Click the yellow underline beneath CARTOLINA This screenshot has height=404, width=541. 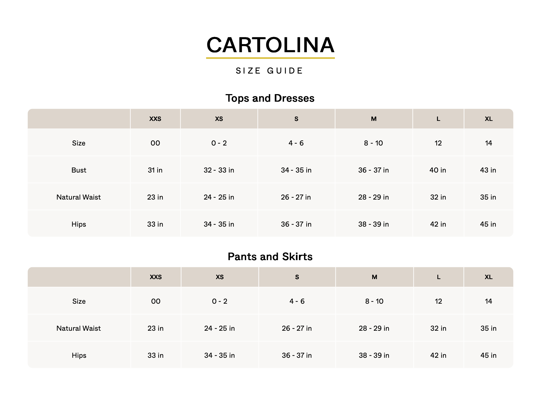click(270, 58)
